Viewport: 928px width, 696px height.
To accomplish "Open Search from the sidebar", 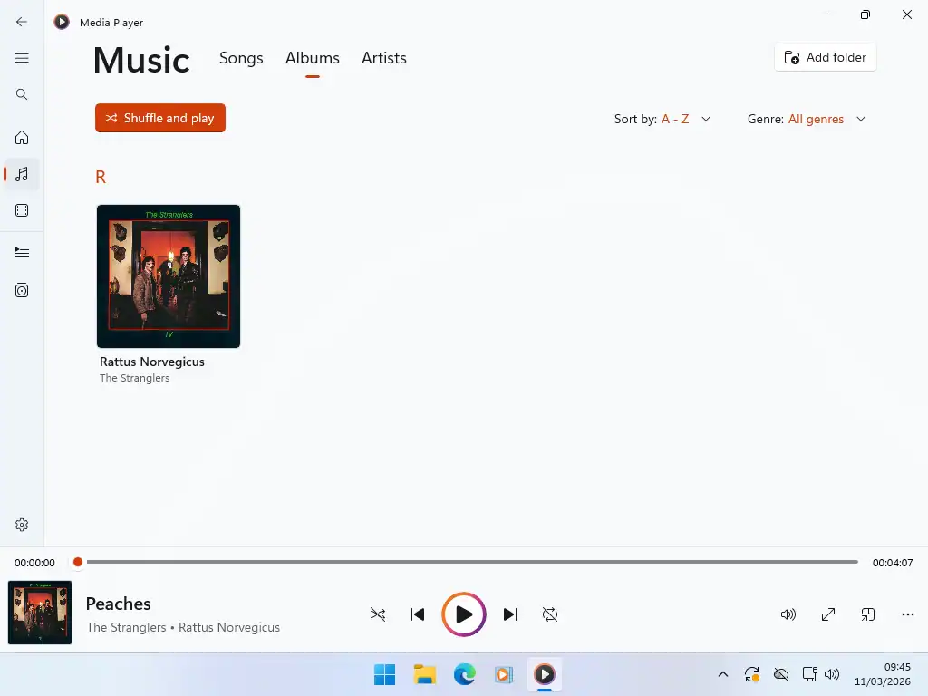I will coord(22,93).
